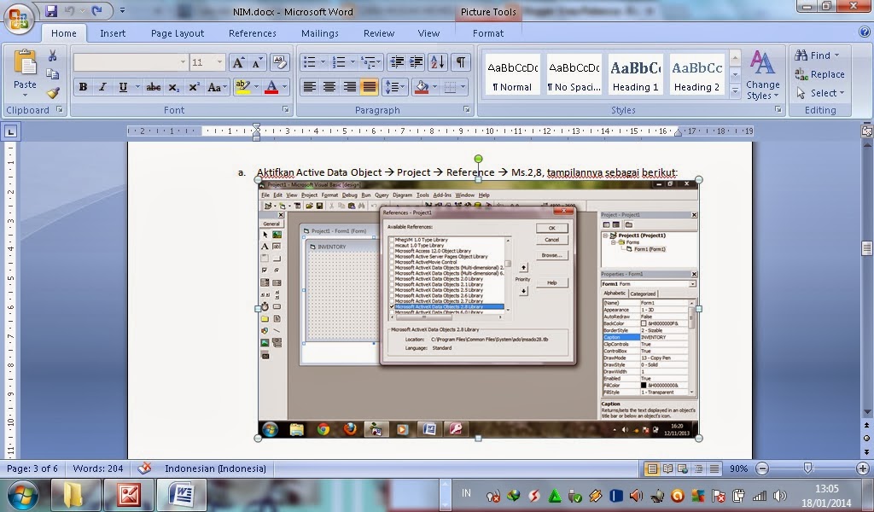
Task: Click the spelling check status icon
Action: [144, 468]
